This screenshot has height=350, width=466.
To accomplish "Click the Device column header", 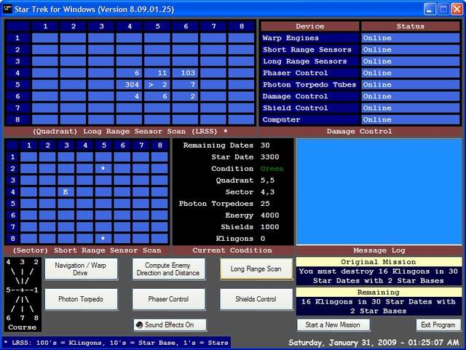I will click(x=309, y=26).
